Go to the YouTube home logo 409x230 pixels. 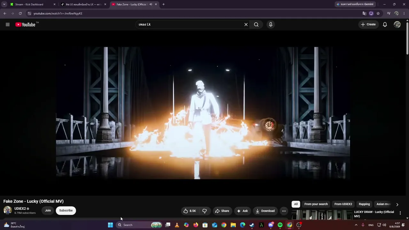click(x=25, y=25)
